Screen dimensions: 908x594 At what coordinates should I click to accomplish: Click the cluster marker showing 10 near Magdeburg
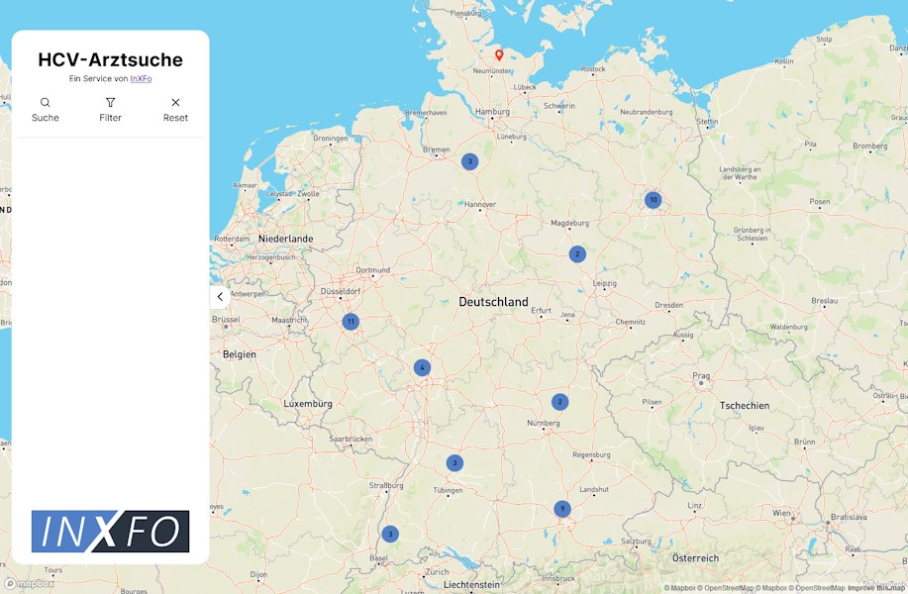pyautogui.click(x=653, y=198)
